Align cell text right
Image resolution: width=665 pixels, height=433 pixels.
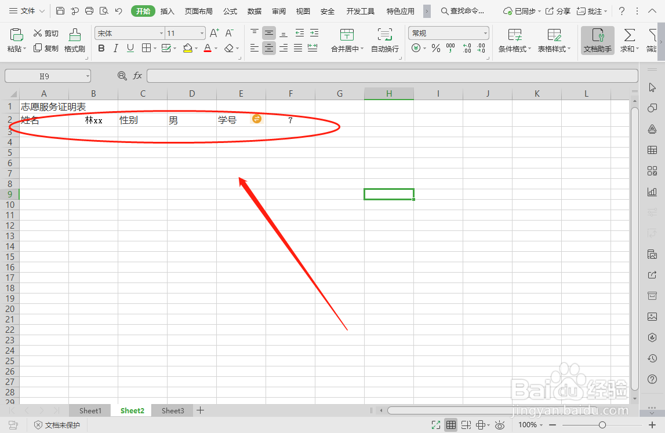[x=284, y=48]
